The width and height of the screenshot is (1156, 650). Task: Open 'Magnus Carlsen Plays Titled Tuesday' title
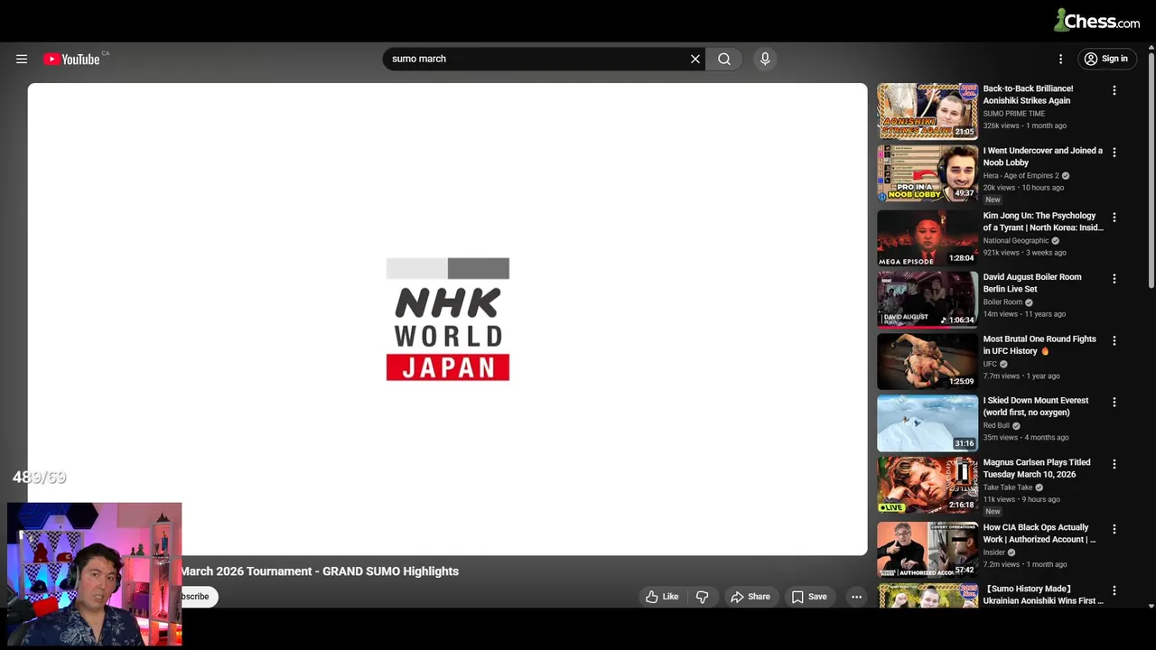coord(1037,468)
